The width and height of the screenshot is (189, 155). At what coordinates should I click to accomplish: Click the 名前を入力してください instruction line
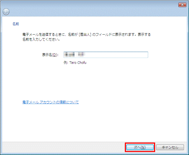tap(41, 40)
